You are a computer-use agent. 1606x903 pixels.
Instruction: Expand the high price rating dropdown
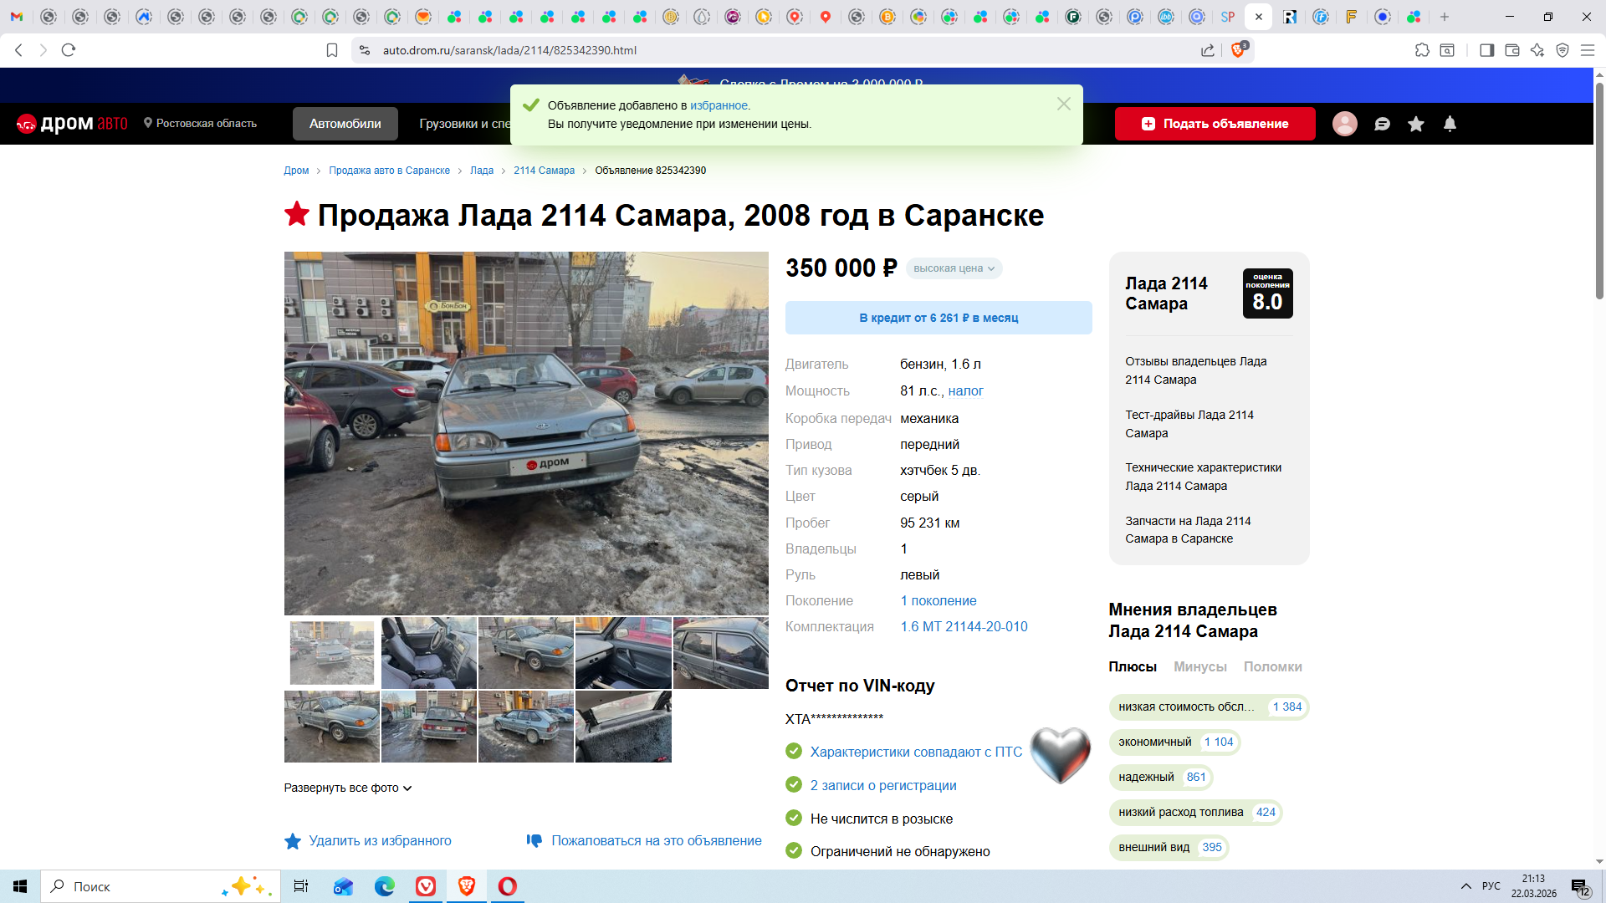954,268
